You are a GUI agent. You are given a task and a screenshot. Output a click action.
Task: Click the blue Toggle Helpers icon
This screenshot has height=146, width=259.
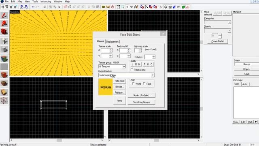[174, 7]
